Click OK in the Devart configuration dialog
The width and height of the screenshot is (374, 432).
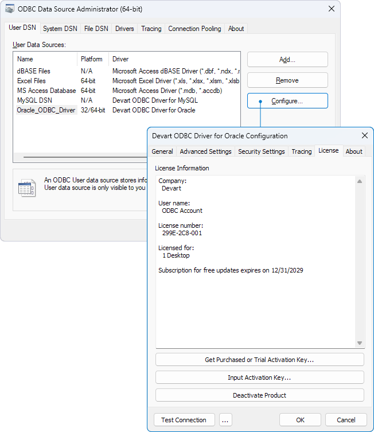(x=300, y=420)
